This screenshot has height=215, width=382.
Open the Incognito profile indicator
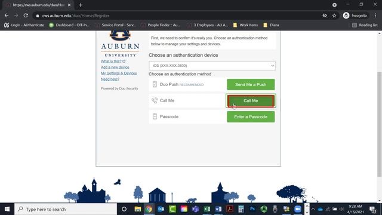[355, 16]
